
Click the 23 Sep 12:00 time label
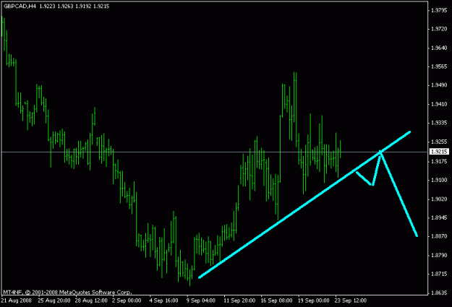[x=350, y=300]
